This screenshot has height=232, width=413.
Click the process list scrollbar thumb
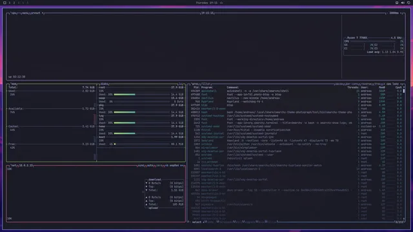[404, 91]
